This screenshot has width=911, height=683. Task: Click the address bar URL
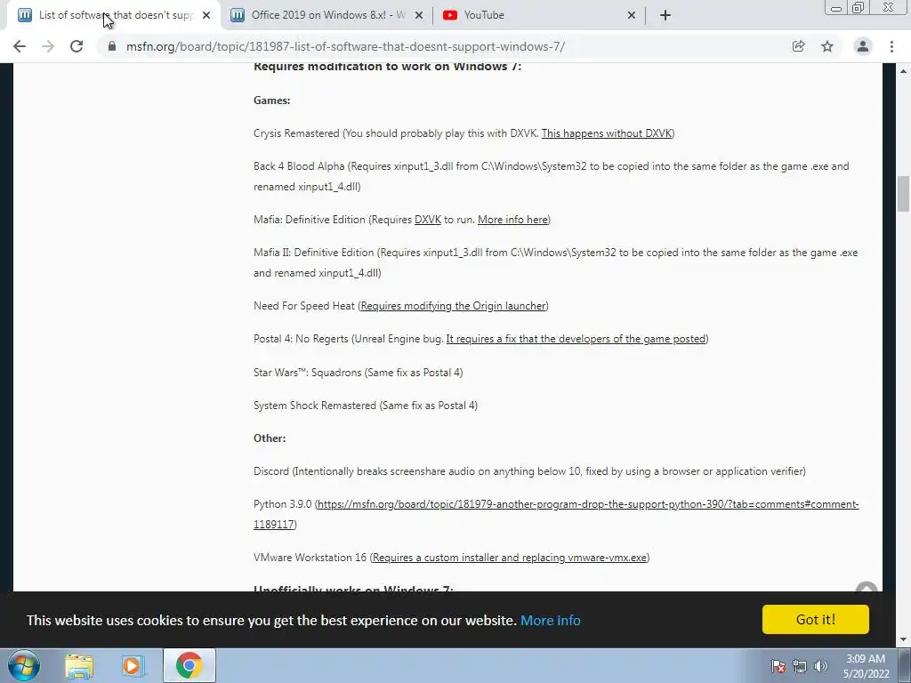pyautogui.click(x=345, y=46)
